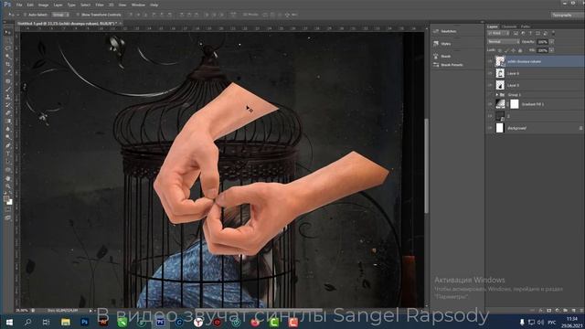Hide Layer 6 eye icon
Viewport: 585px width, 329px height.
[490, 73]
